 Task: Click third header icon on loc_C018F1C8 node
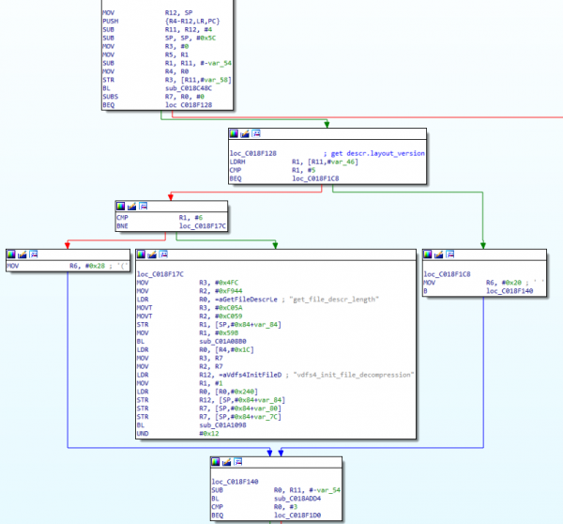click(451, 254)
